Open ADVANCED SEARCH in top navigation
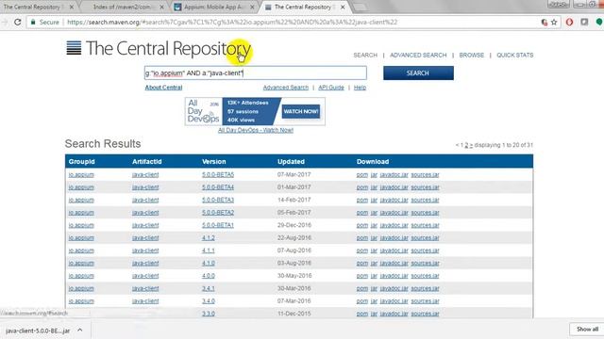The image size is (604, 339). click(x=418, y=55)
